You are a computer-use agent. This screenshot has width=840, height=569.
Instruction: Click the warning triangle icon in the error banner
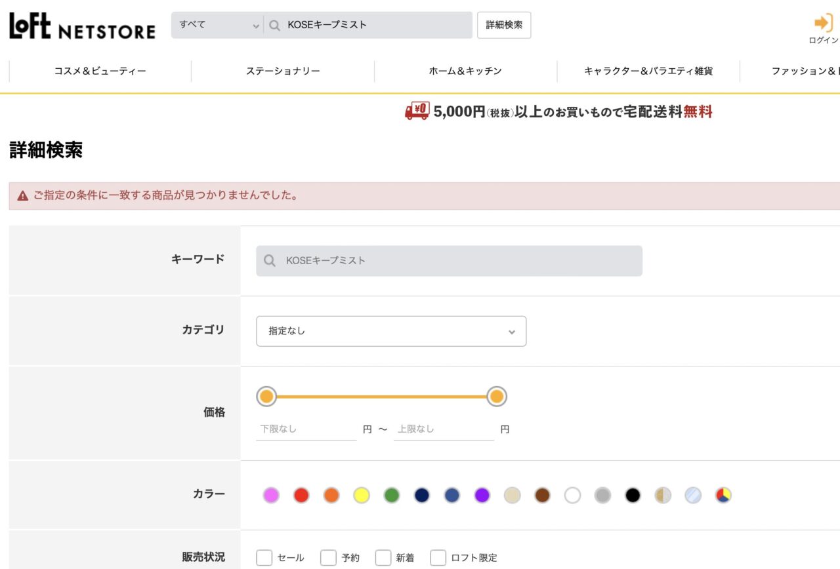[x=23, y=195]
